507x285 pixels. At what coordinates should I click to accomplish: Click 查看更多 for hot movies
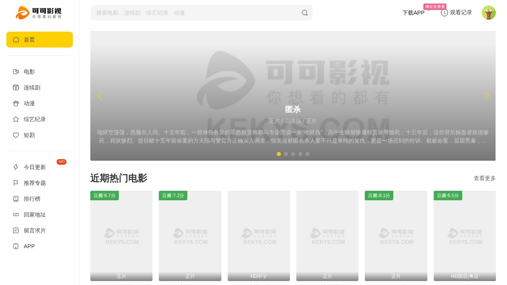coord(484,178)
